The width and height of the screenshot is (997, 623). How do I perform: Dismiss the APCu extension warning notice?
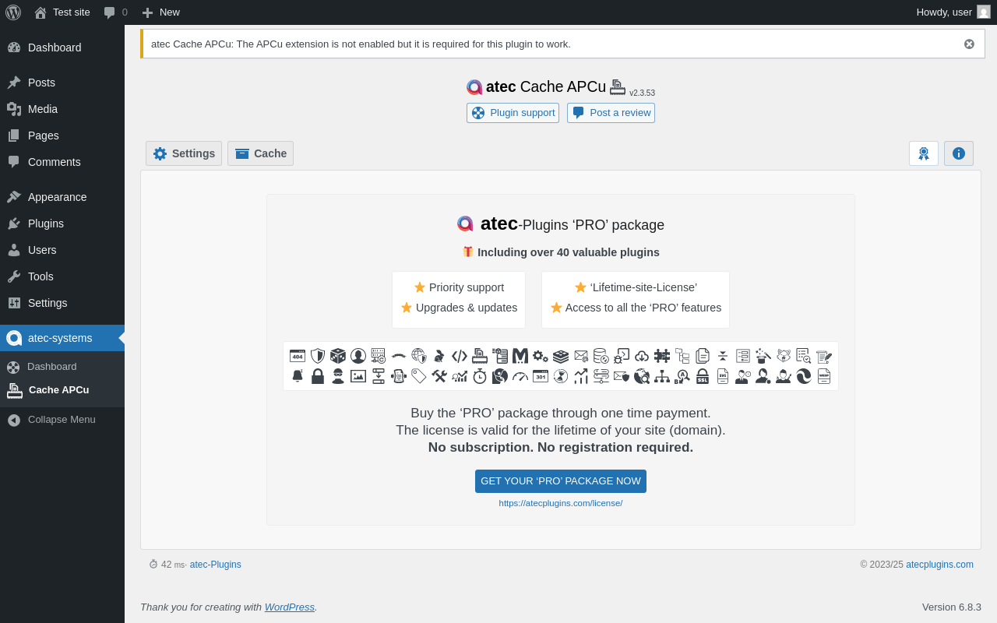tap(969, 44)
